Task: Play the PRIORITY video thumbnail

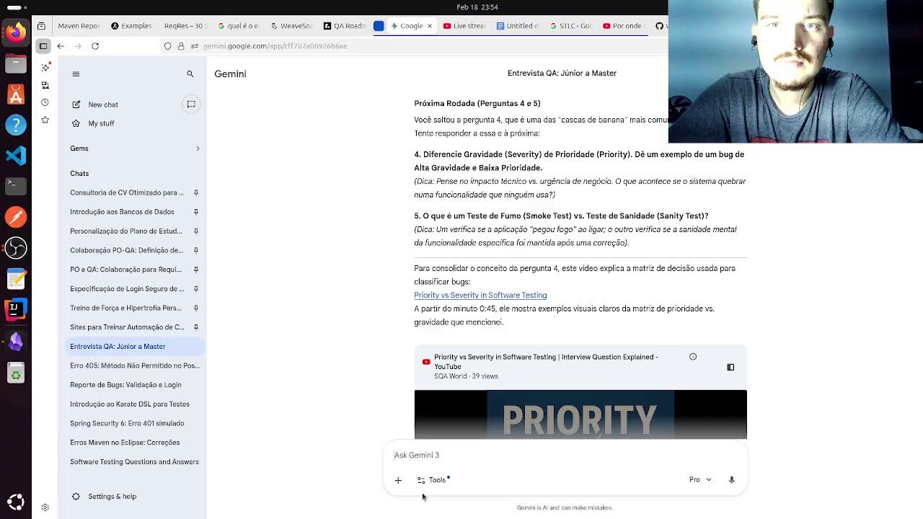Action: coord(580,414)
